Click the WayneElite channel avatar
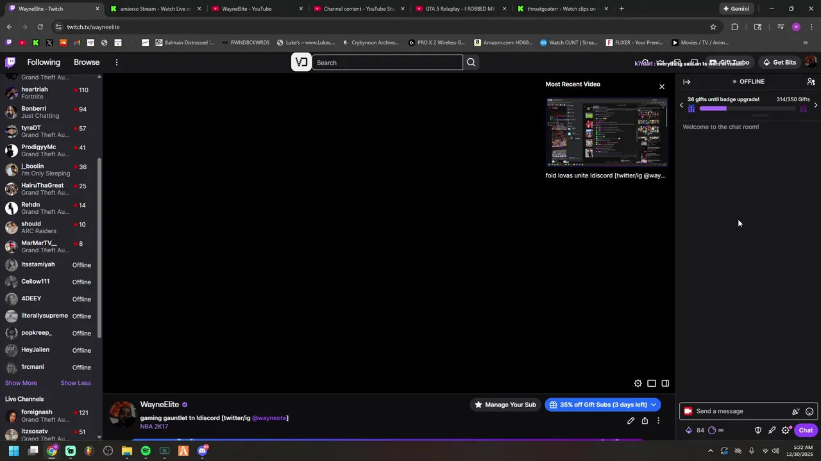 122,414
